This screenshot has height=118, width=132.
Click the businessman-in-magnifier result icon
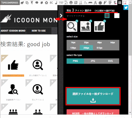pos(38,89)
